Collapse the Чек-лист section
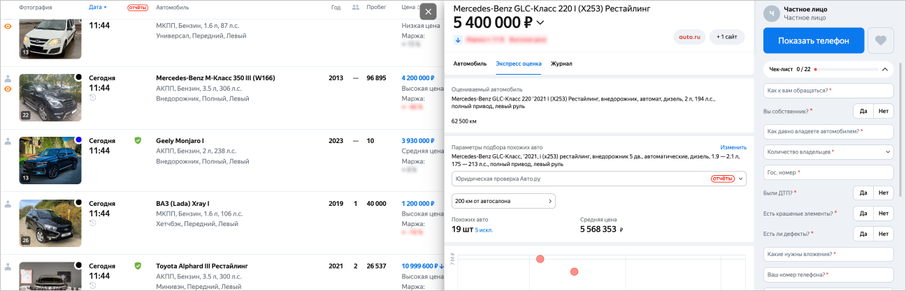The width and height of the screenshot is (906, 291). click(884, 69)
